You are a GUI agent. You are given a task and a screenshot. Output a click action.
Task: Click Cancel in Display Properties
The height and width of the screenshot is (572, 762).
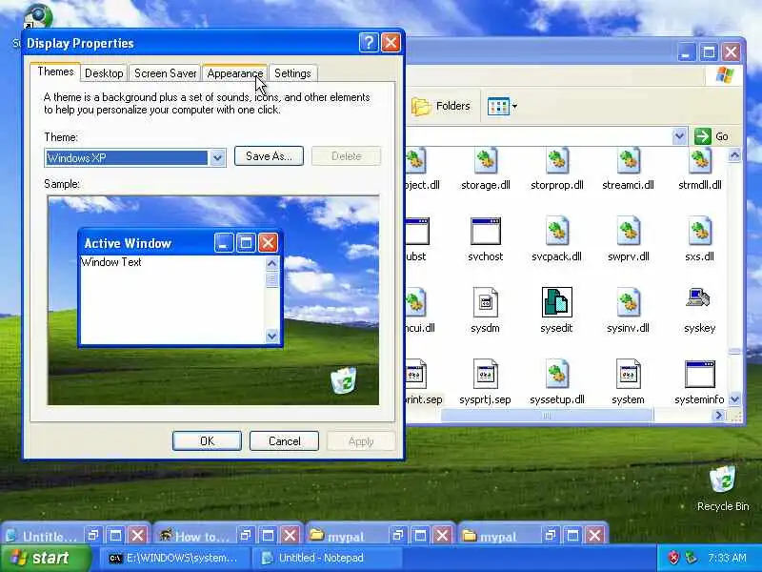click(x=284, y=441)
